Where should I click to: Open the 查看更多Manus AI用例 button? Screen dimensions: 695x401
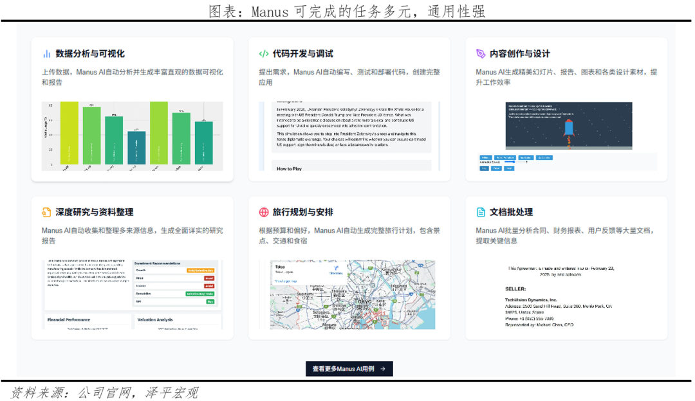(x=349, y=369)
